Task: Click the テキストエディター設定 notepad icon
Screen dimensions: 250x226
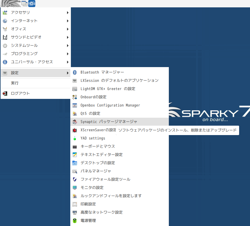Action: pyautogui.click(x=75, y=155)
